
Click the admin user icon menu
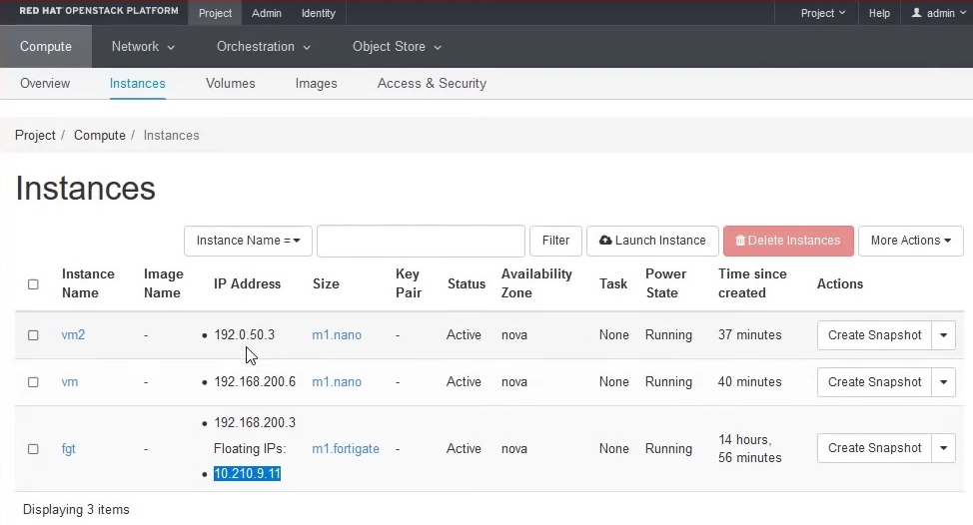click(x=934, y=13)
